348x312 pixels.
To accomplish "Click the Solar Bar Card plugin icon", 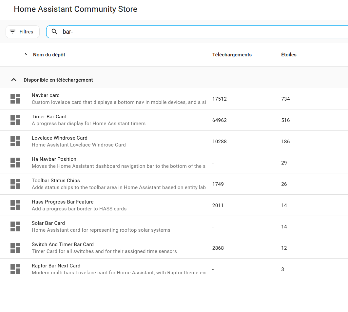I will (15, 226).
